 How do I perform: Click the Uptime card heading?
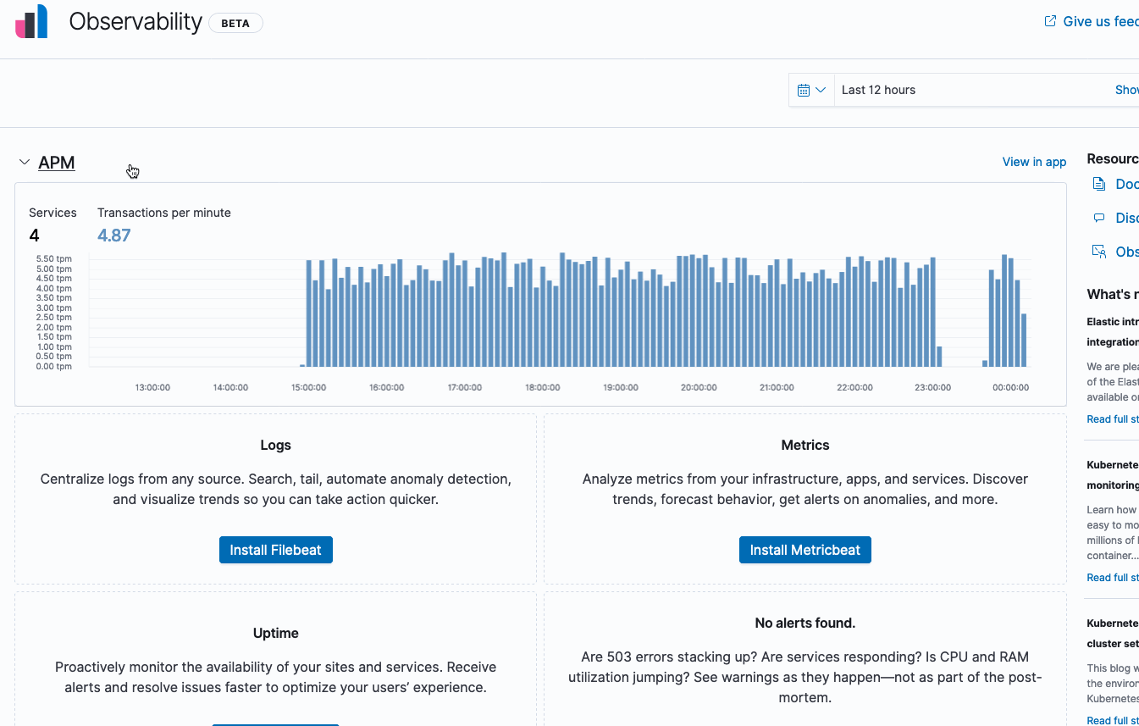(276, 633)
